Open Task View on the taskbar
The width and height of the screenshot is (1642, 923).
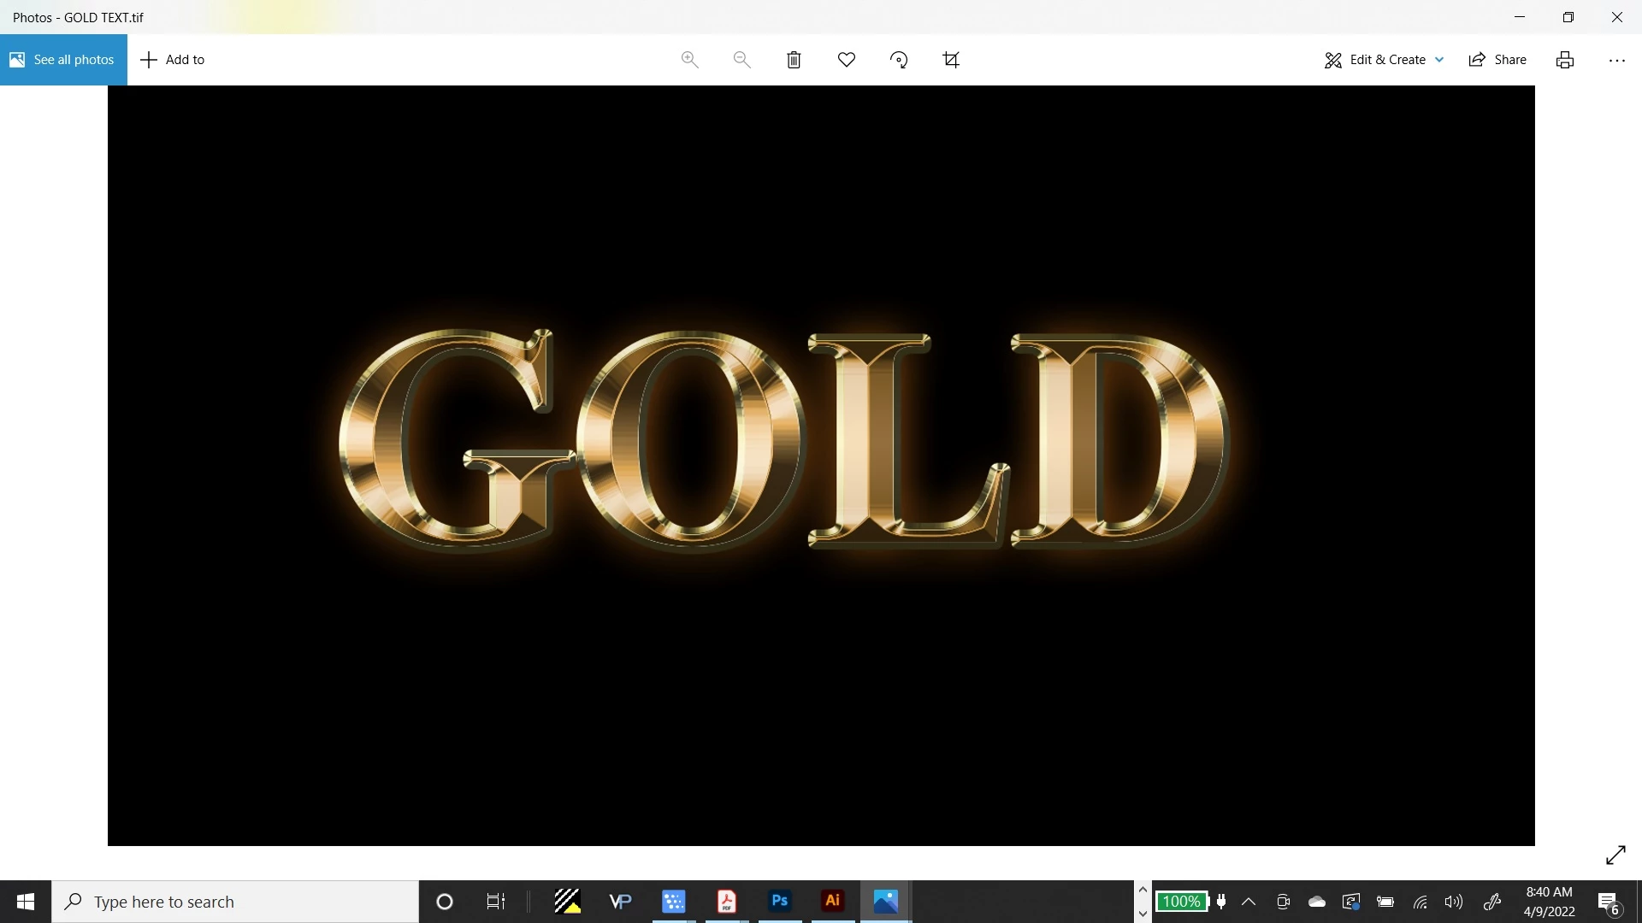[x=496, y=902]
